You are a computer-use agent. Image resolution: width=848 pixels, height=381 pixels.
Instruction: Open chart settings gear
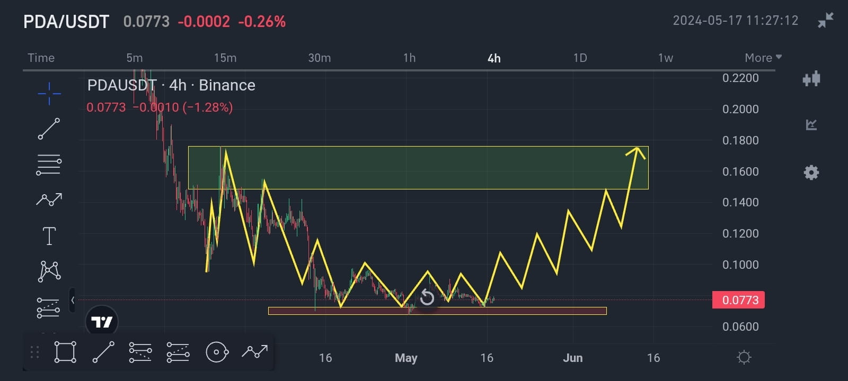811,172
